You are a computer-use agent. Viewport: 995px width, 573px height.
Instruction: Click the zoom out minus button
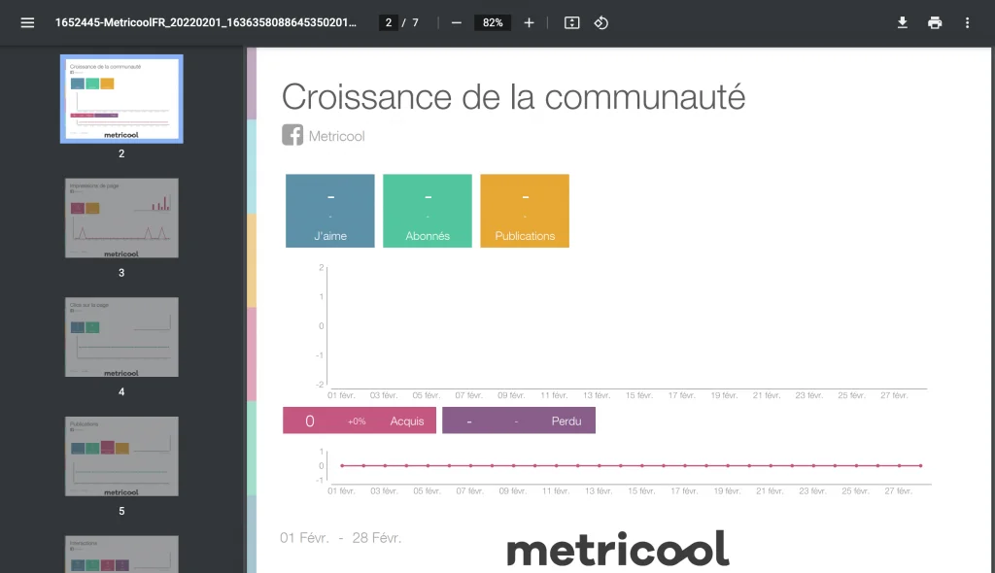(457, 23)
